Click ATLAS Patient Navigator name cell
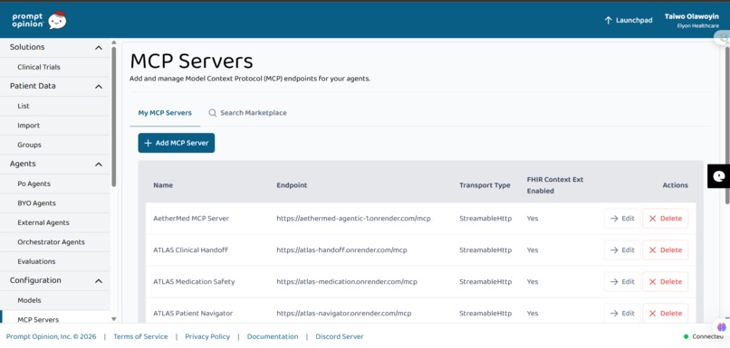 pyautogui.click(x=193, y=313)
